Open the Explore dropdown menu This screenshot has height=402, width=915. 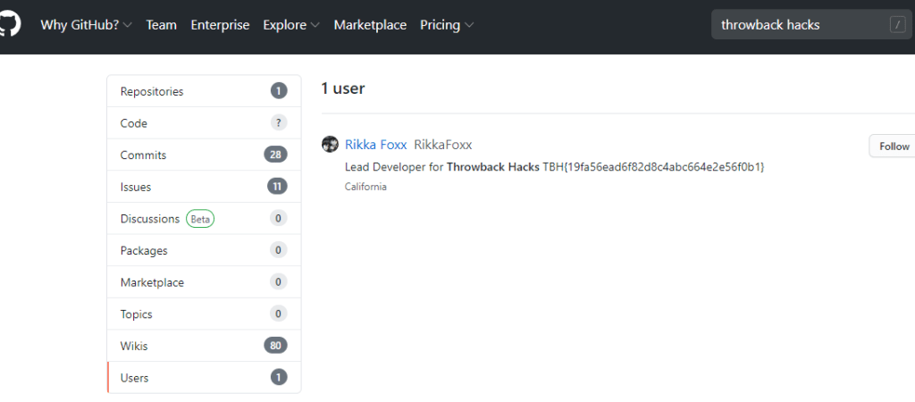(291, 25)
